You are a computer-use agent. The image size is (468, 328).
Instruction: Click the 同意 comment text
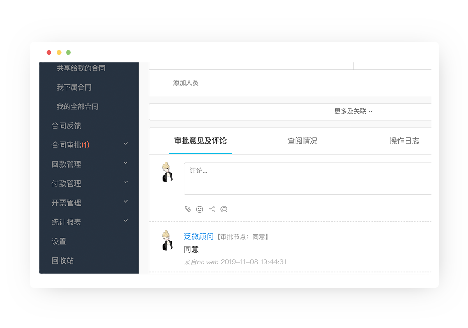(x=191, y=249)
